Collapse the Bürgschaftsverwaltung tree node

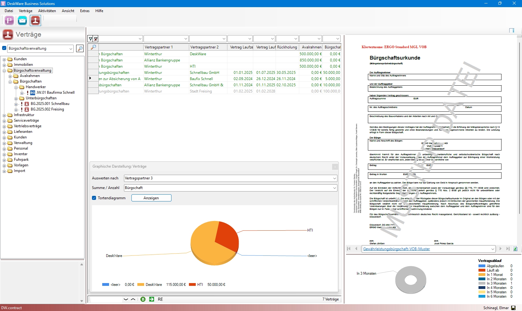point(4,70)
